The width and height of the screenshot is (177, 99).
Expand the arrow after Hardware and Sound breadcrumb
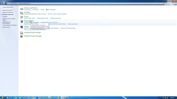(30, 4)
